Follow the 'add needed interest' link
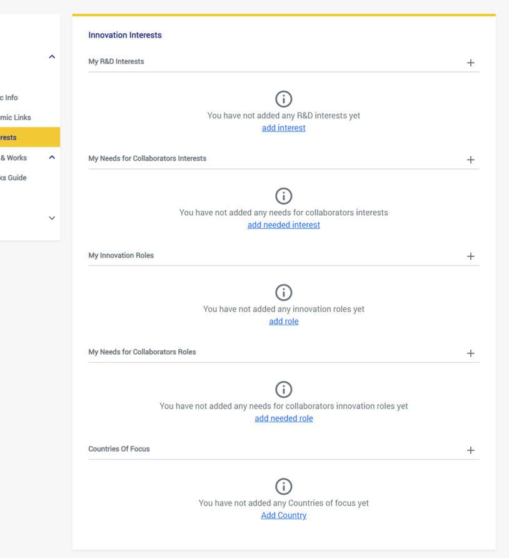This screenshot has height=558, width=509. [283, 225]
